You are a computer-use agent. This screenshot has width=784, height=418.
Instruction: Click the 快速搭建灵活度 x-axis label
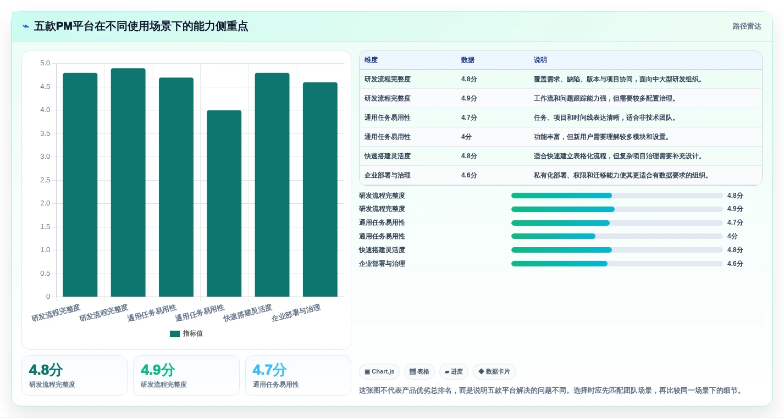point(248,312)
